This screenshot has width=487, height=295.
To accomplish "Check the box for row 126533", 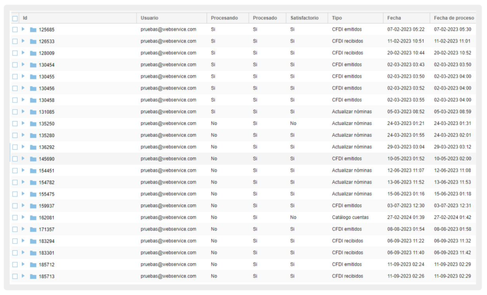I will (15, 41).
